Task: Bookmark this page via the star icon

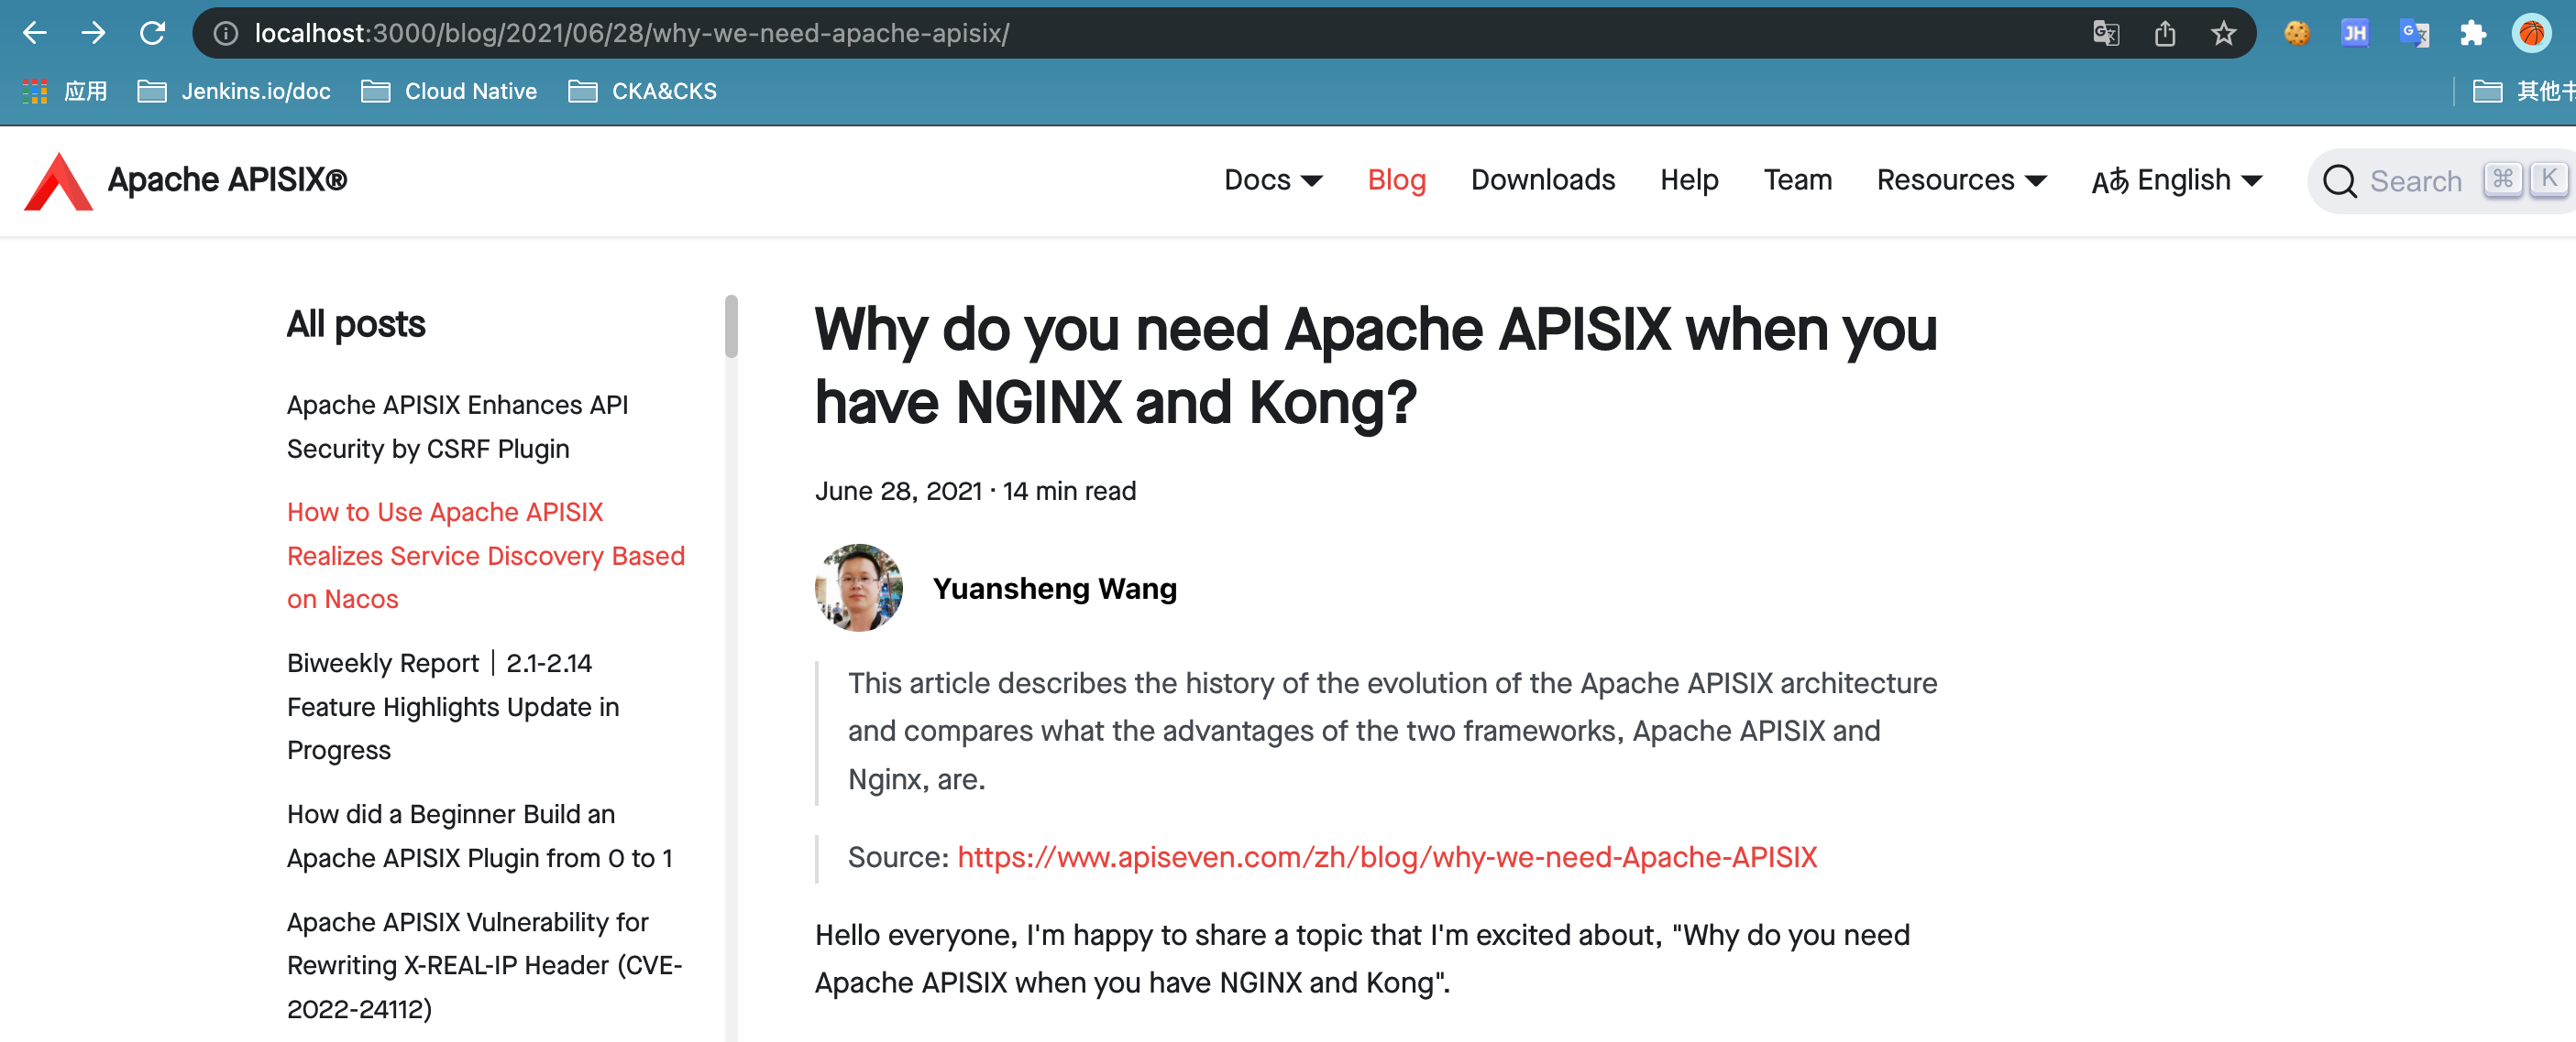Action: tap(2224, 33)
